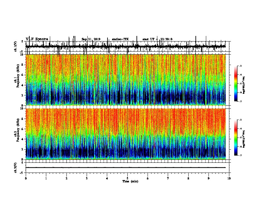Click time axis tick label "0"

tap(26, 178)
